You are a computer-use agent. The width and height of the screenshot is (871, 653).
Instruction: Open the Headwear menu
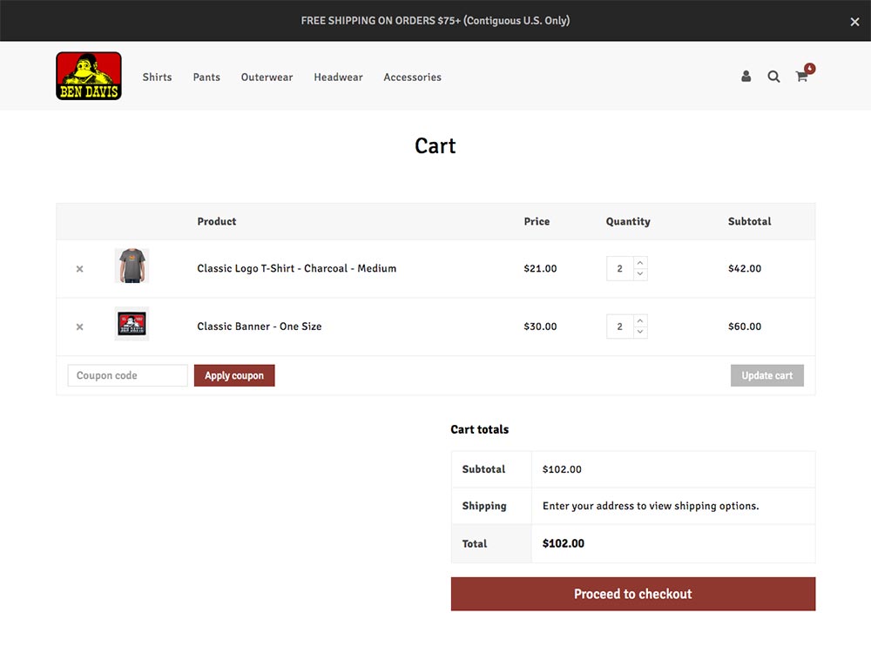pos(338,77)
